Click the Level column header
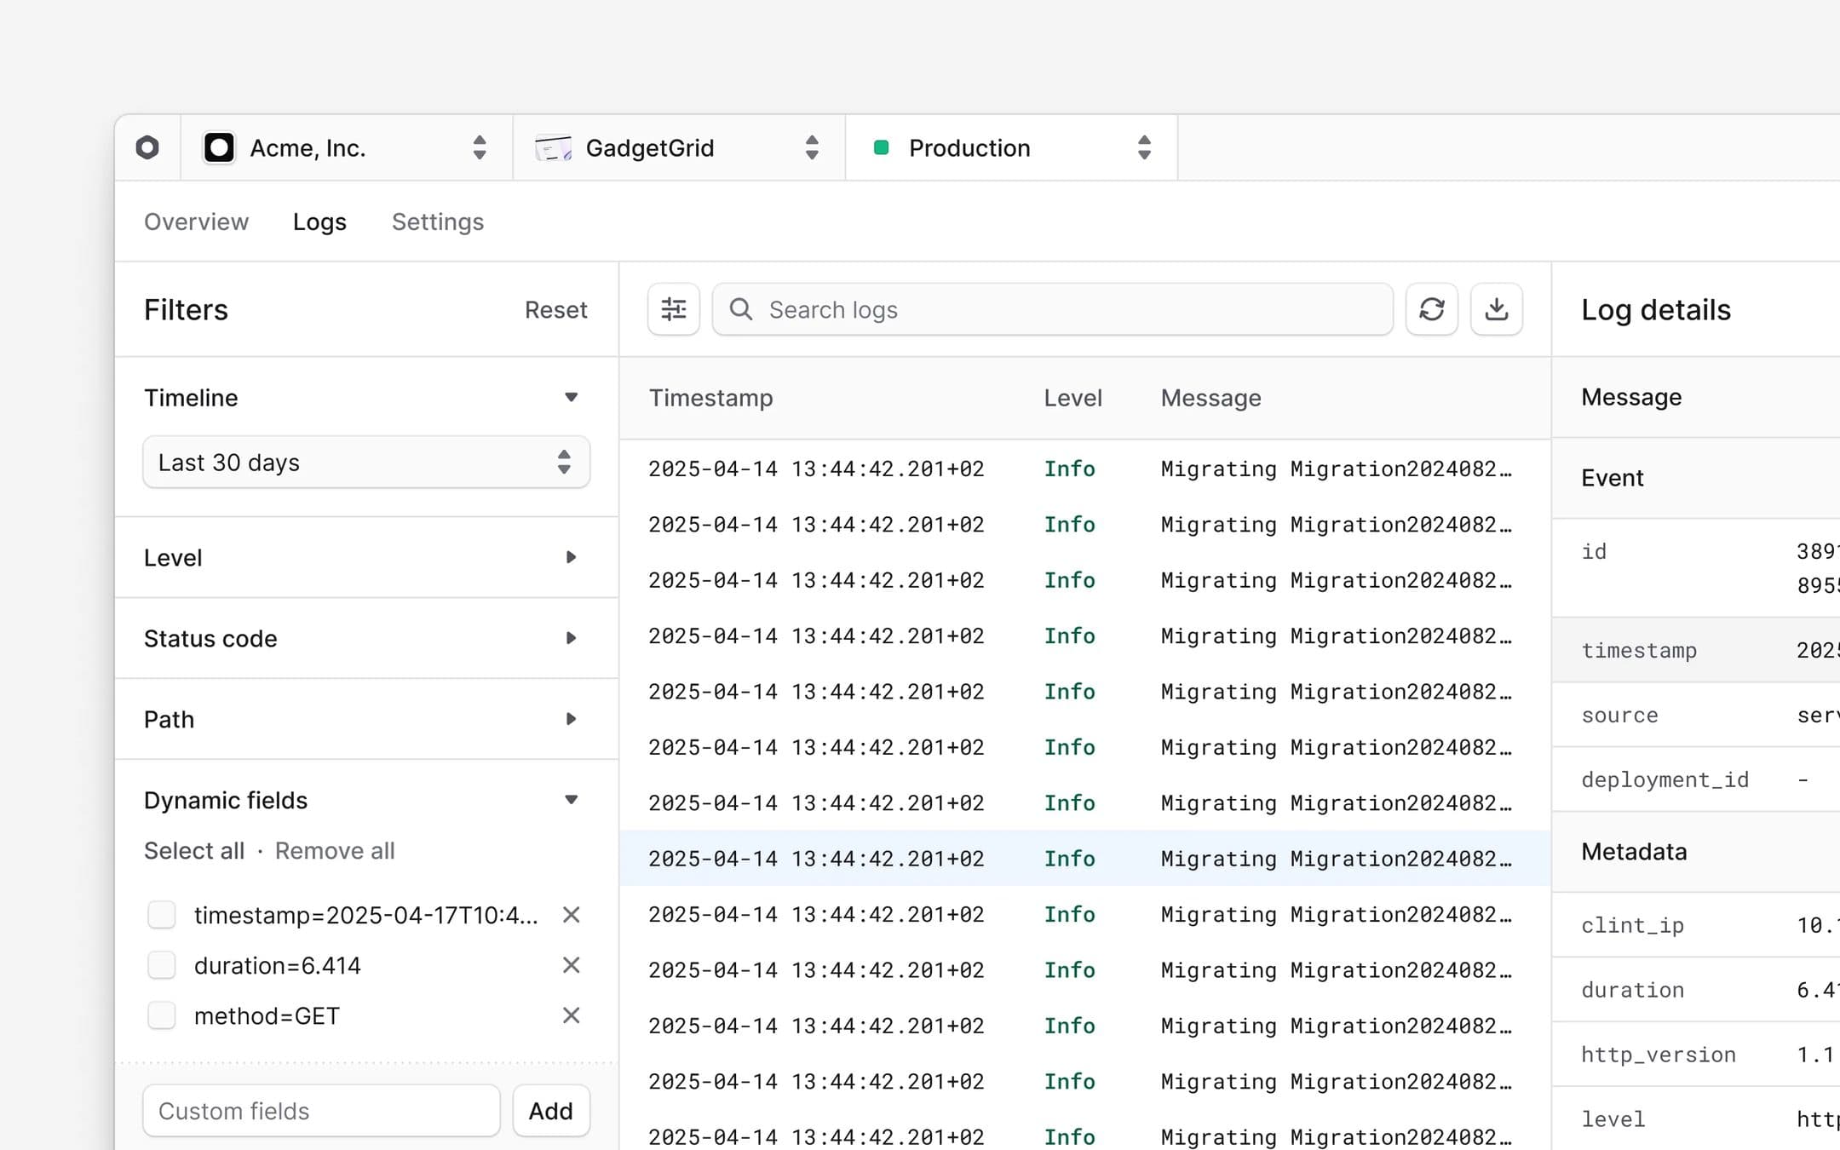Viewport: 1840px width, 1150px height. (x=1073, y=398)
